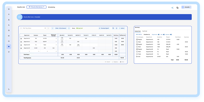The image size is (204, 102).
Task: Open the Actions dropdown
Action: [122, 28]
